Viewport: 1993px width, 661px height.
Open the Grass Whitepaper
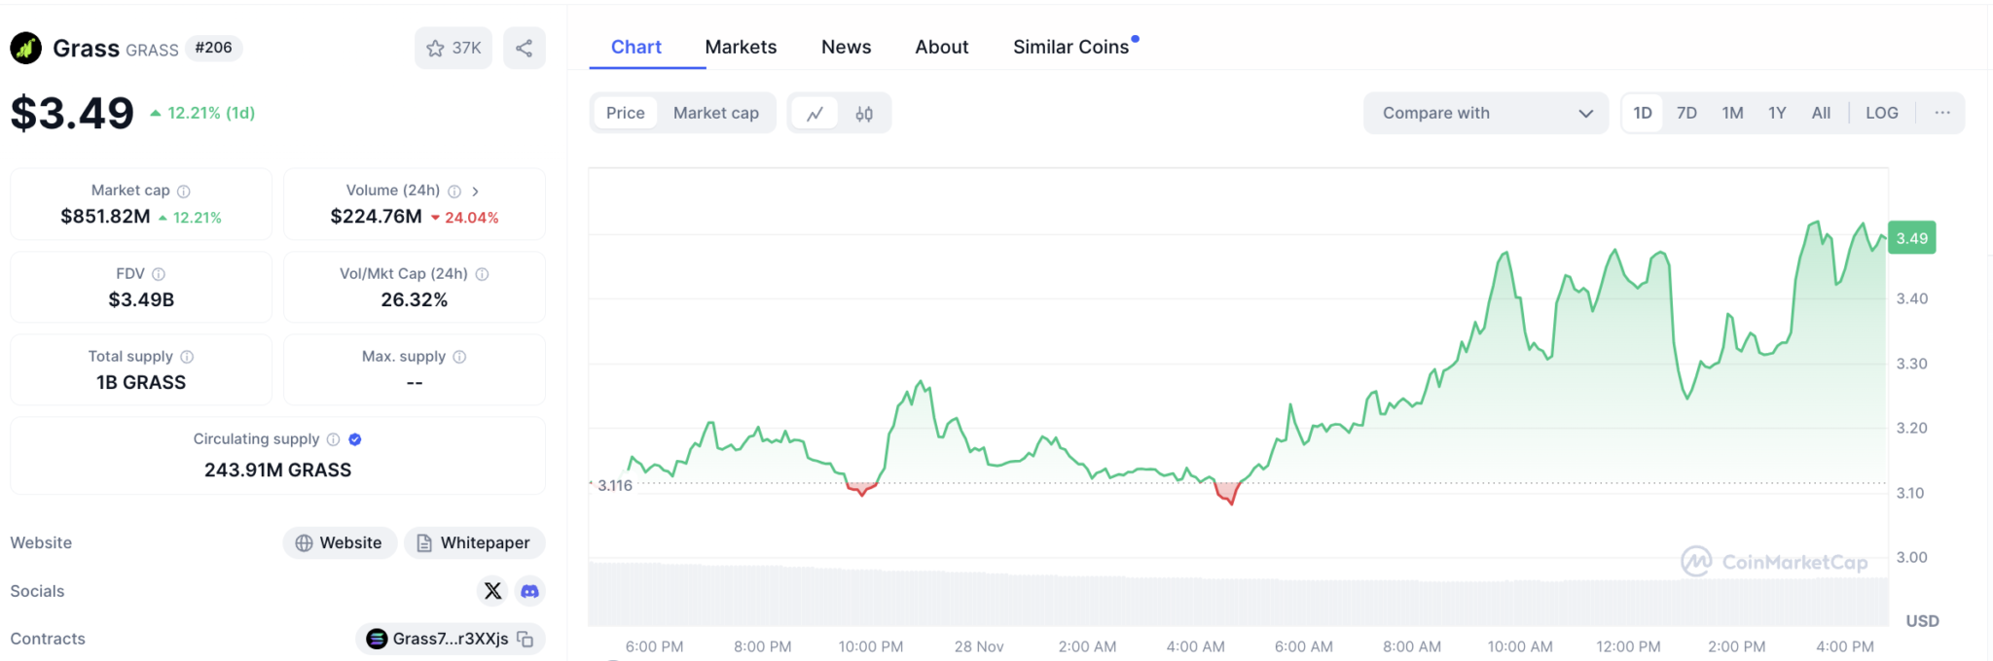point(474,542)
